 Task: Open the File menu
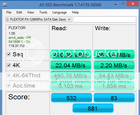pos(9,12)
